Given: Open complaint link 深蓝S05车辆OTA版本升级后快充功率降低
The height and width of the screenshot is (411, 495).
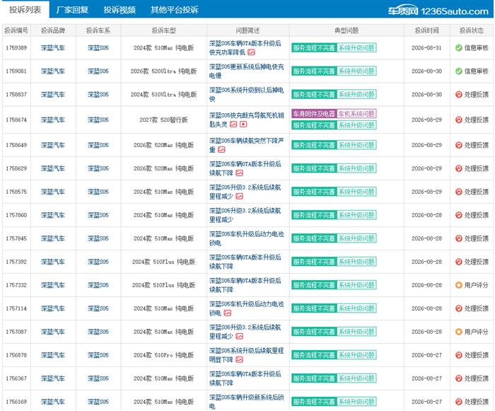Looking at the screenshot, I should [x=245, y=48].
